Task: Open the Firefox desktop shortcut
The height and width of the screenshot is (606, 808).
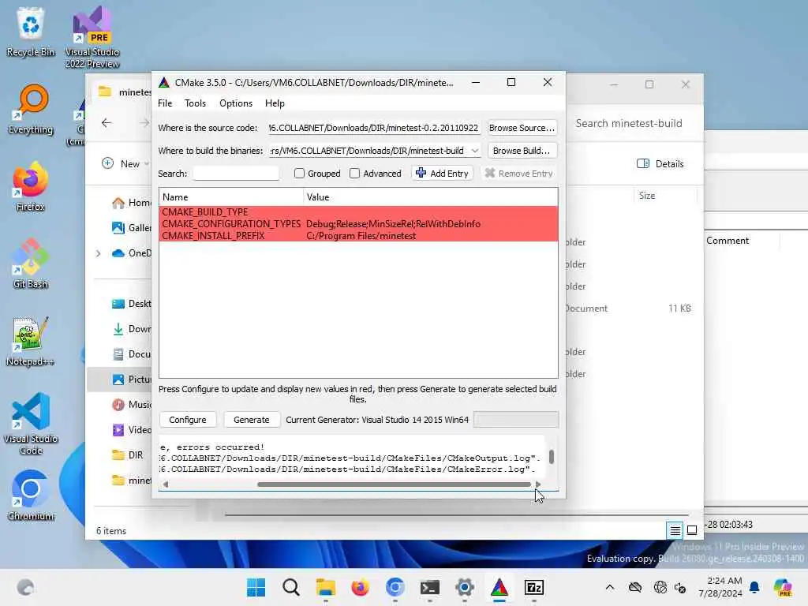Action: 31,186
